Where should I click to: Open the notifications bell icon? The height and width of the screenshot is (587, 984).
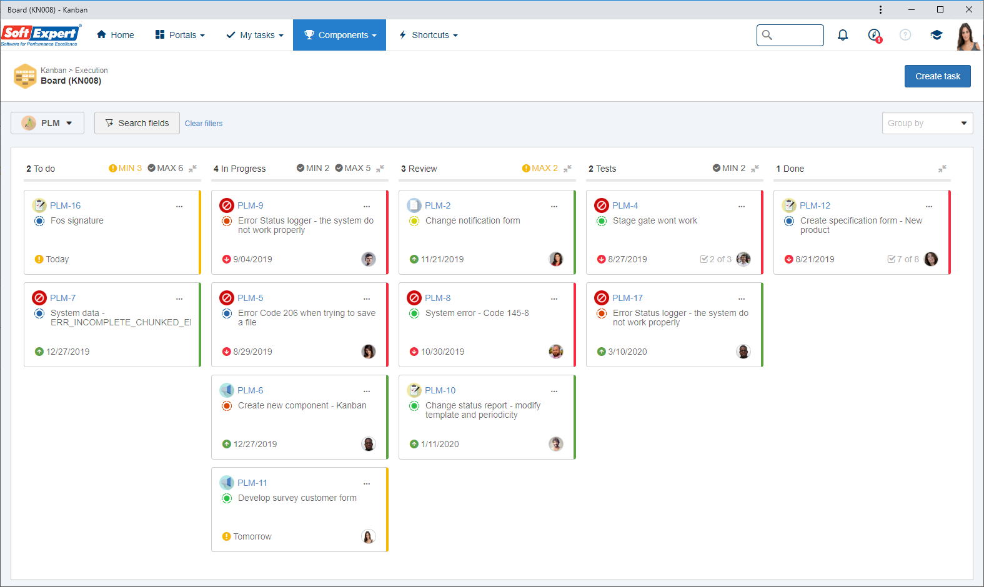[x=843, y=35]
